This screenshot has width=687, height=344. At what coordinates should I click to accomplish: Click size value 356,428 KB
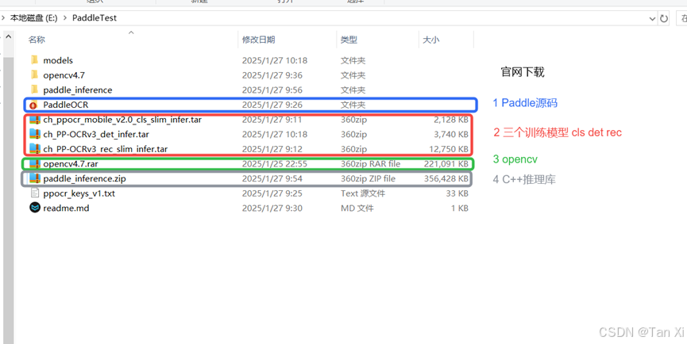(x=446, y=179)
